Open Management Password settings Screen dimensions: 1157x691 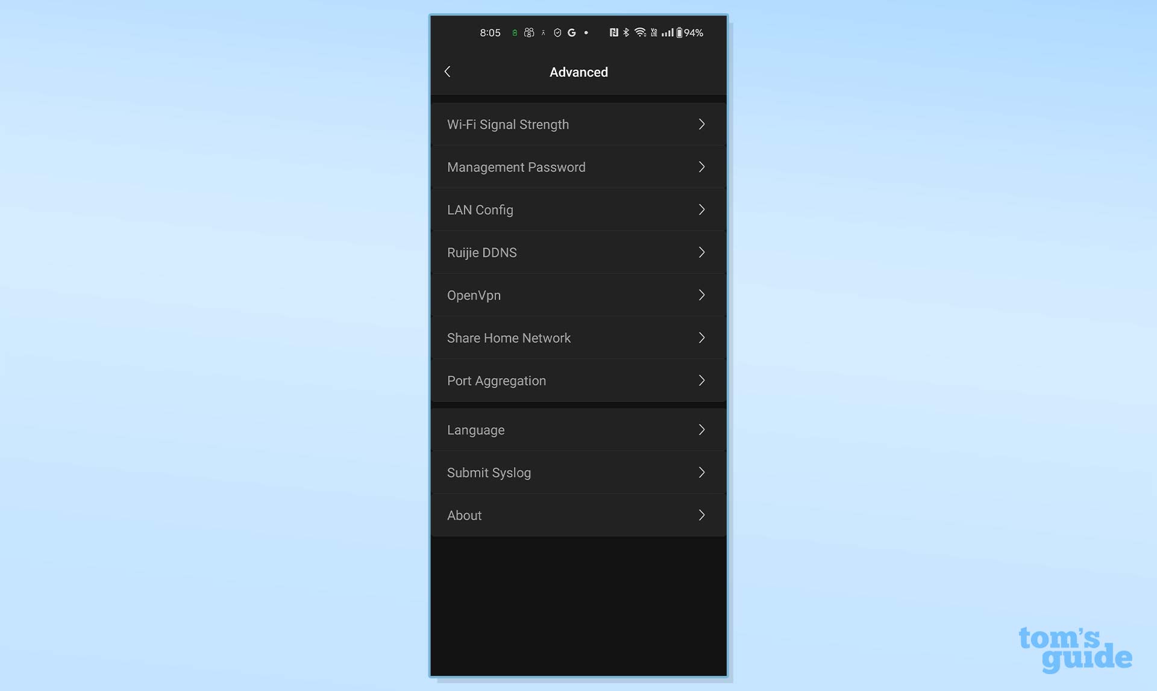[x=578, y=167]
